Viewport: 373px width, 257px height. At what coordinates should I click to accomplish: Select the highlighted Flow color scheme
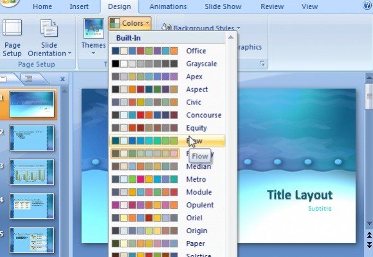coord(167,141)
